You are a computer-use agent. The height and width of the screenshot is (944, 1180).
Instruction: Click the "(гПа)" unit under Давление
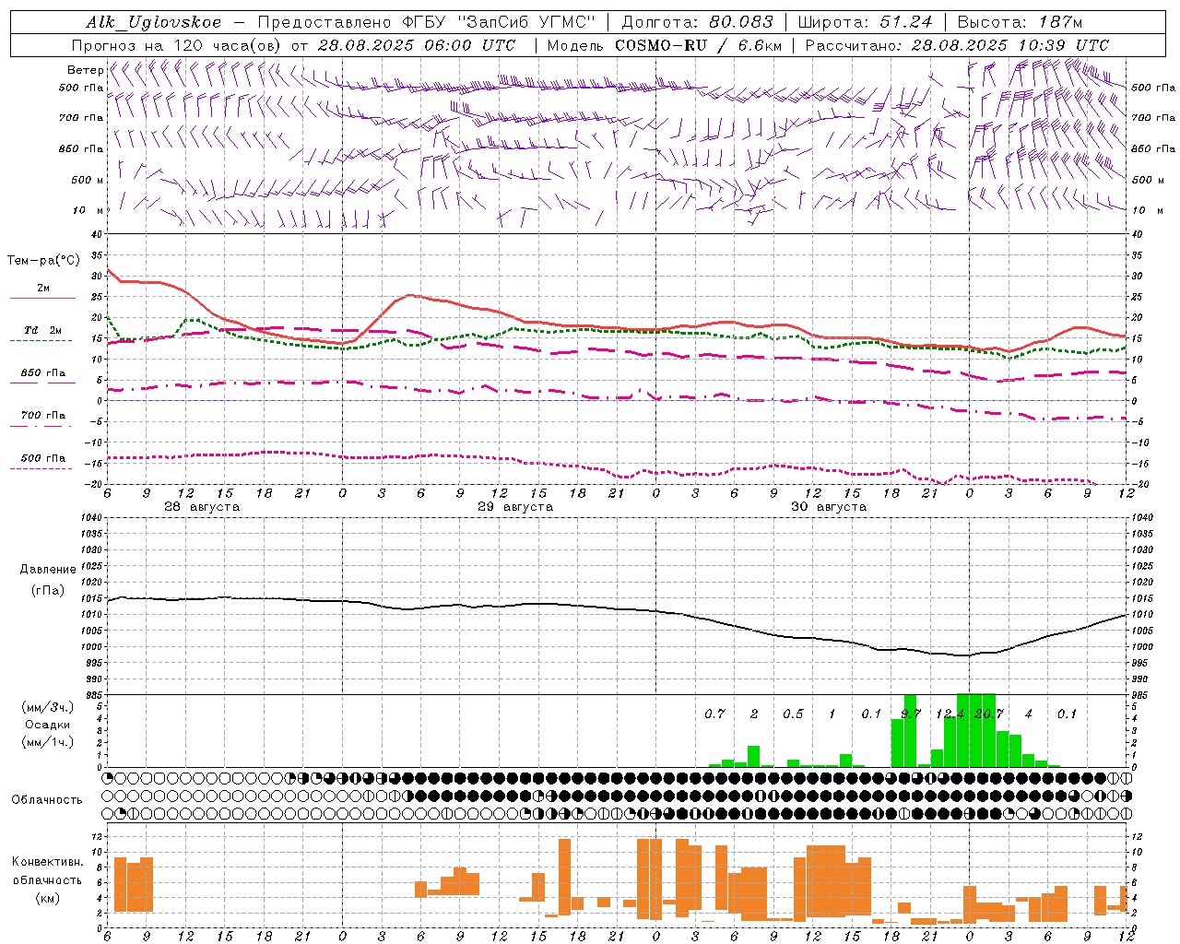click(x=48, y=591)
